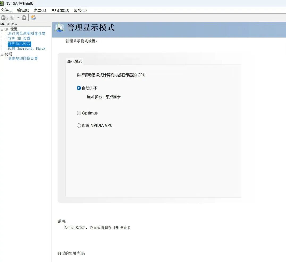Screen dimensions: 286x262
Task: Select 调整视频图像设置 under 视频
Action: (x=23, y=58)
